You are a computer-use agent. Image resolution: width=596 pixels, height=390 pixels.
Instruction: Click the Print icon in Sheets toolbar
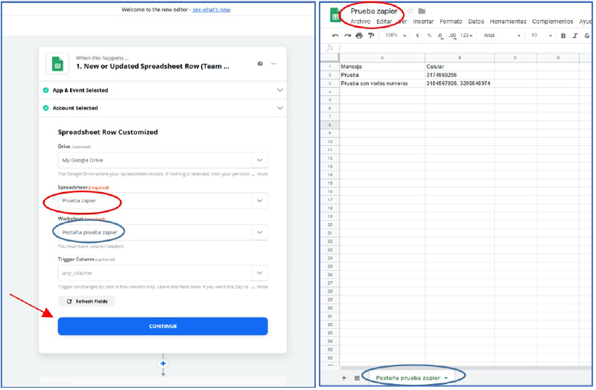point(359,35)
